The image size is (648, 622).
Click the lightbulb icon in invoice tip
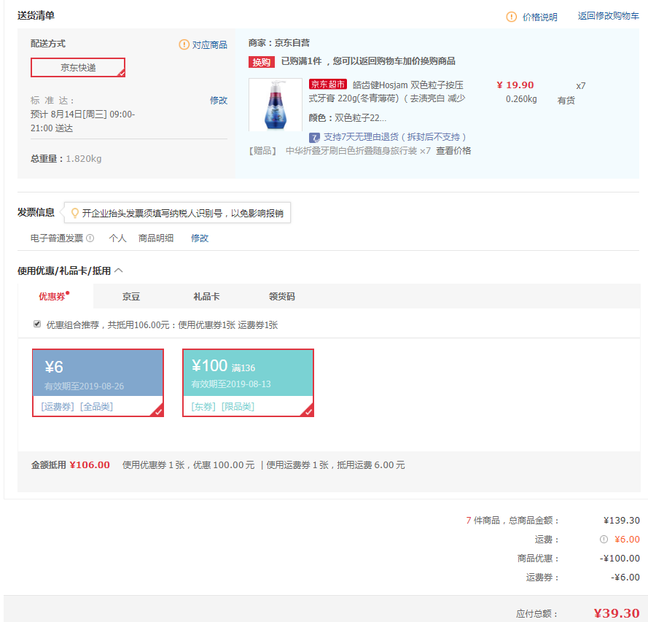point(75,213)
